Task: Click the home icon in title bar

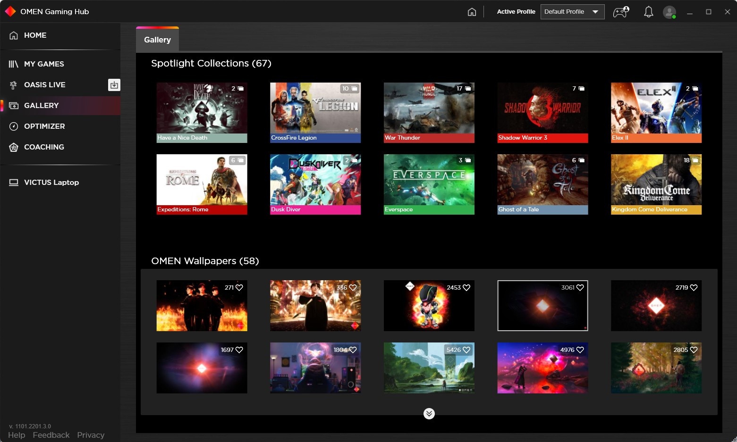Action: [x=472, y=12]
